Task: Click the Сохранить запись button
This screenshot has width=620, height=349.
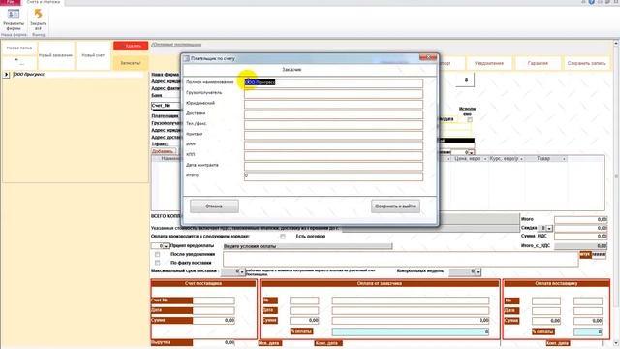Action: coord(586,63)
